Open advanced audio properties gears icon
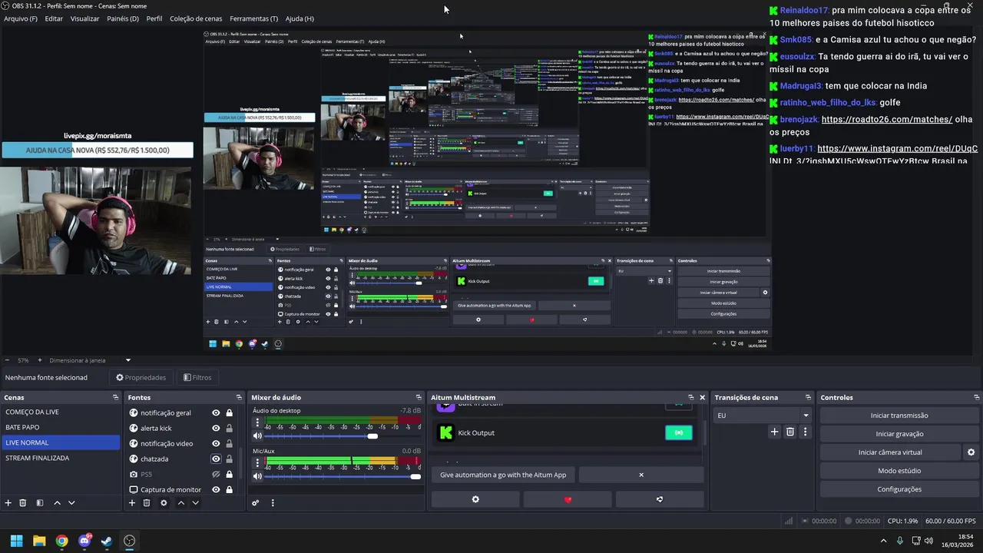 pyautogui.click(x=256, y=503)
